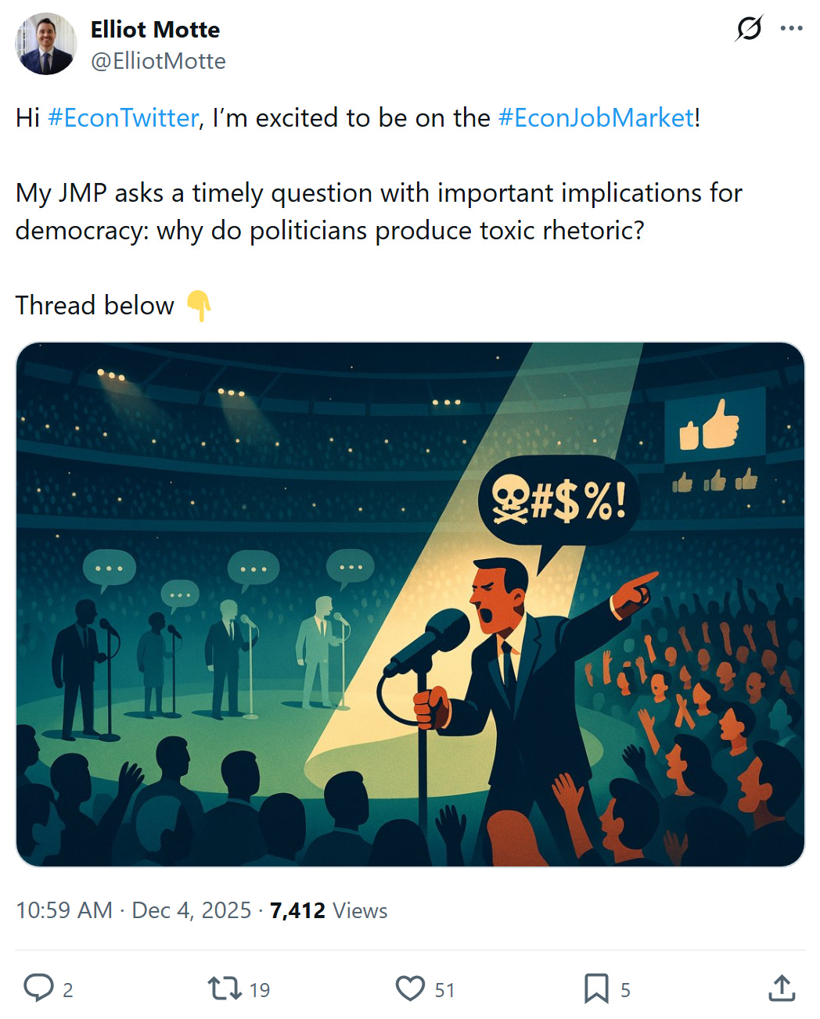Click the Elliot Motte display name
Viewport: 820px width, 1019px height.
click(155, 30)
